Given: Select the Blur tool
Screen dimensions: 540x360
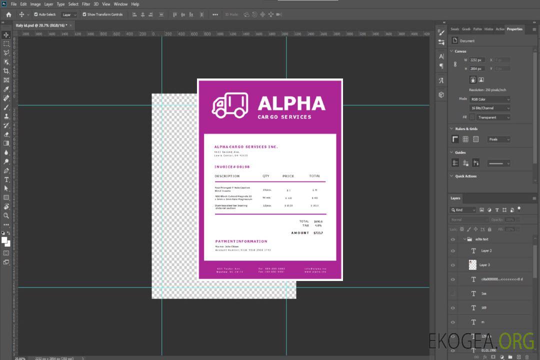Looking at the screenshot, I should tap(6, 152).
